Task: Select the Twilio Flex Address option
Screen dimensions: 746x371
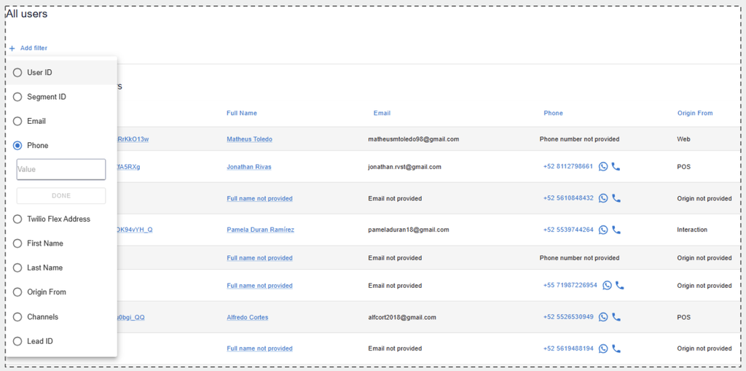Action: pos(17,219)
